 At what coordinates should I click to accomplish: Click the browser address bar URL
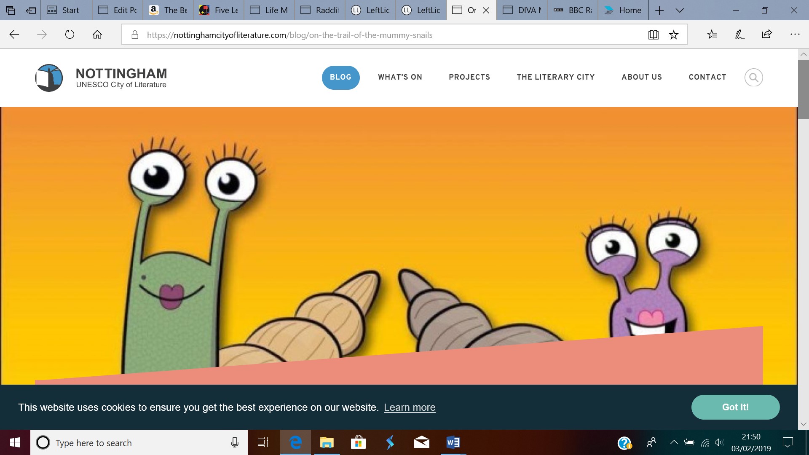[x=290, y=35]
